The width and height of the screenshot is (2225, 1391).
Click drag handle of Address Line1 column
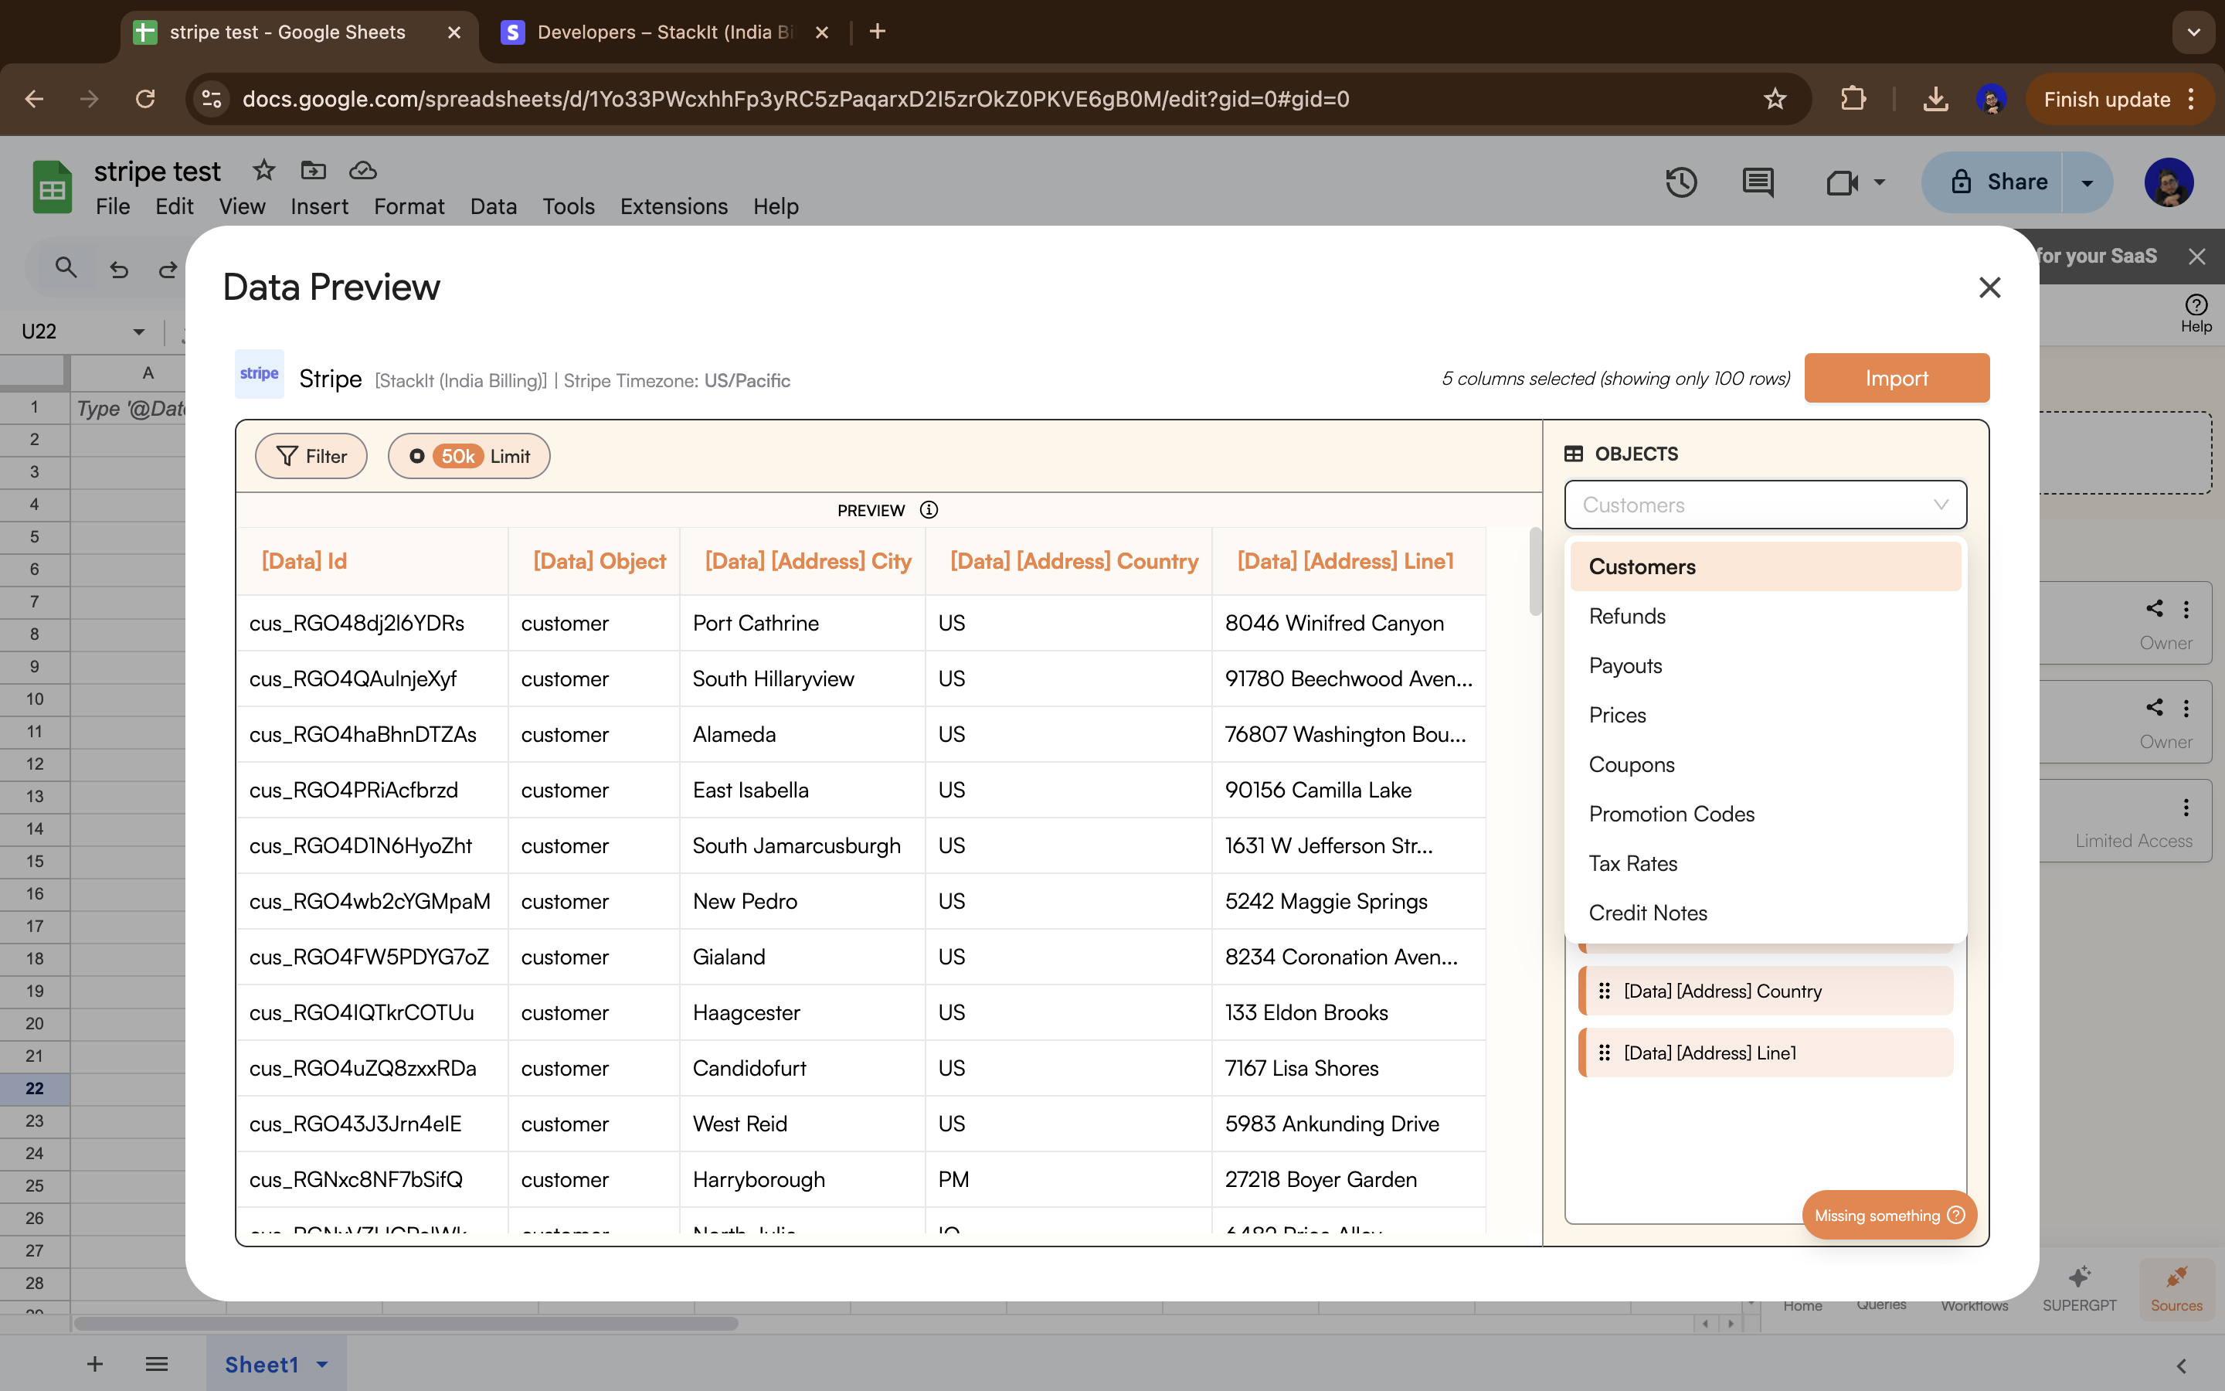coord(1605,1053)
